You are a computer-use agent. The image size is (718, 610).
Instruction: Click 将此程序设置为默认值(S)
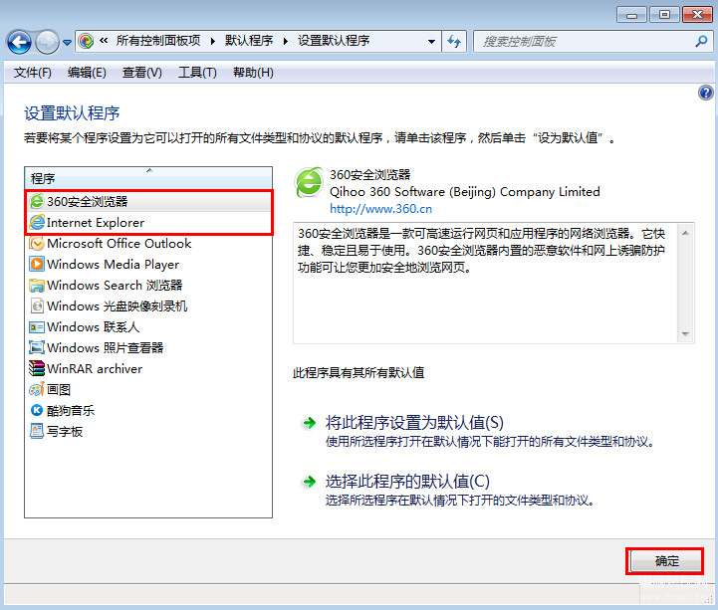[414, 422]
